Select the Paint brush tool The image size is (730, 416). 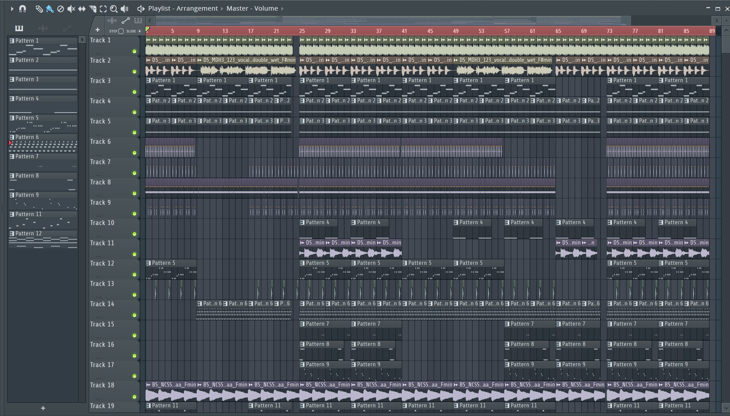click(50, 9)
